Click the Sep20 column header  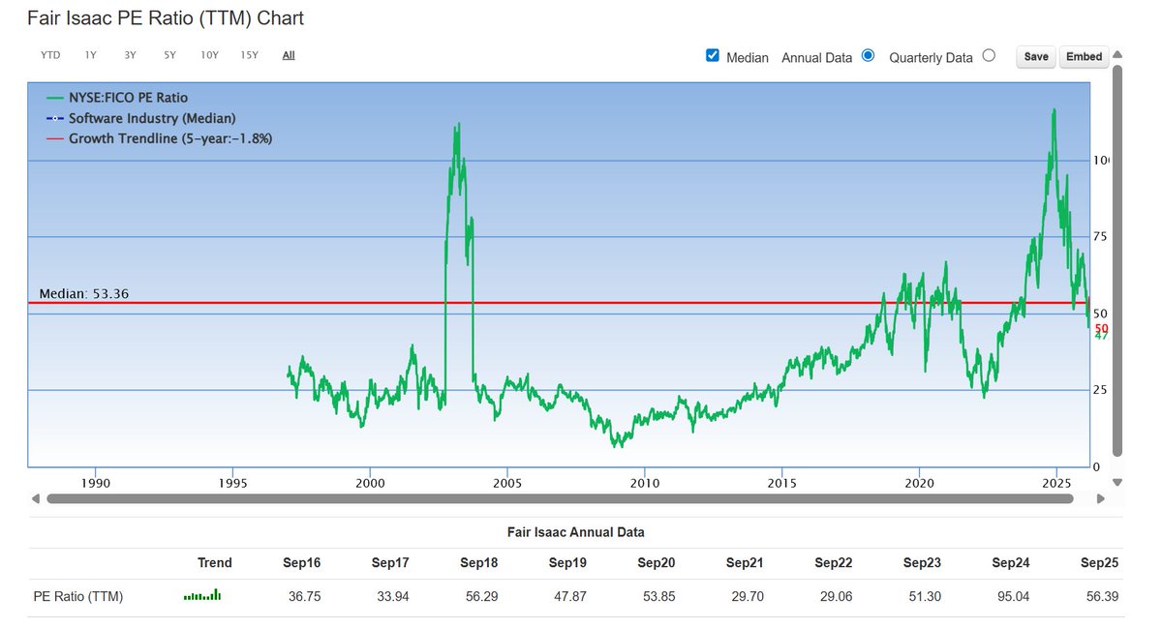click(x=657, y=562)
